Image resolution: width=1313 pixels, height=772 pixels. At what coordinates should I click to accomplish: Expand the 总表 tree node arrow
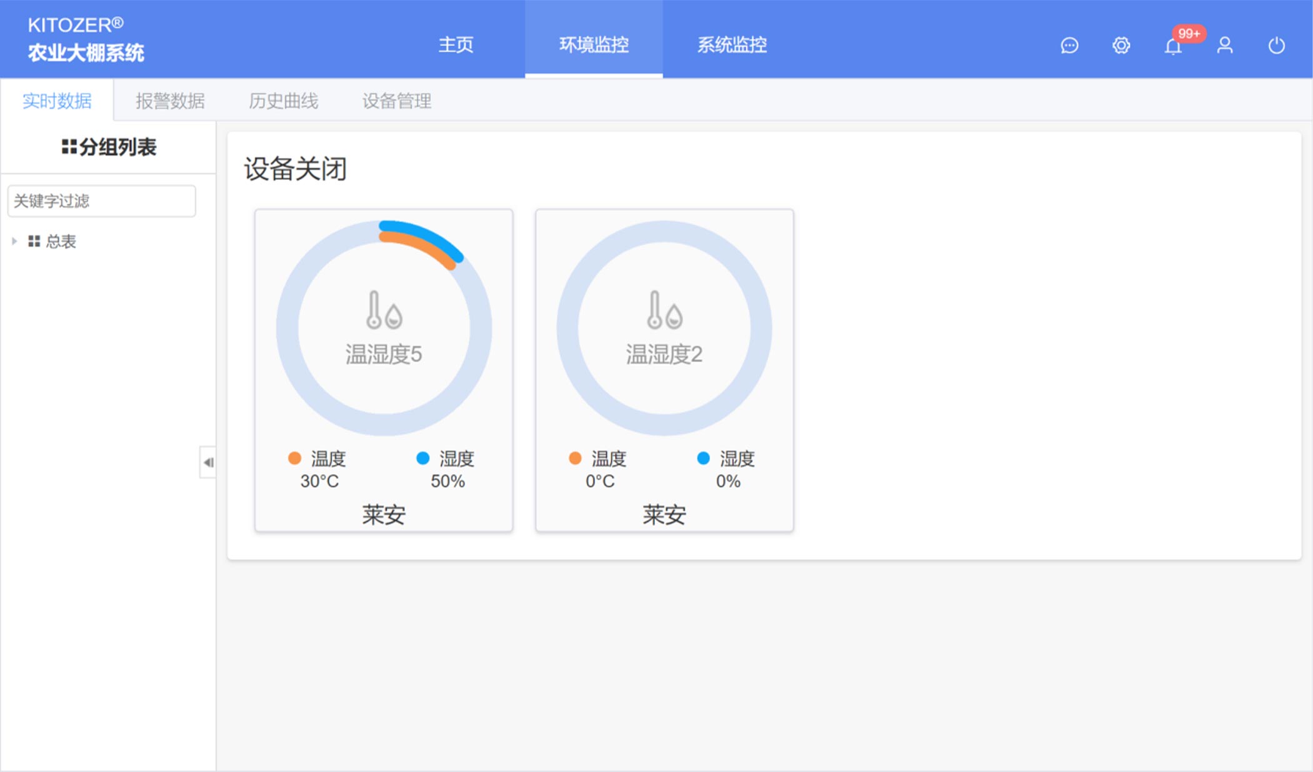coord(14,241)
